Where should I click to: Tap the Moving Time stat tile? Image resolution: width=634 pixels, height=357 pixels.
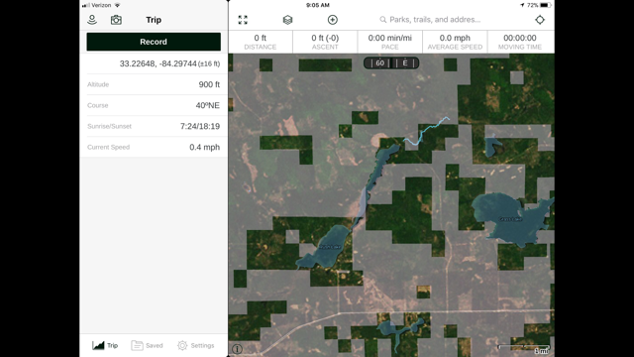pyautogui.click(x=520, y=42)
